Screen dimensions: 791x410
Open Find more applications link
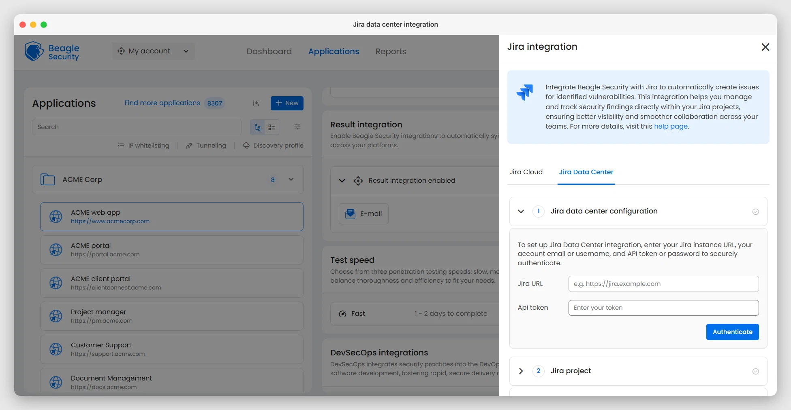(162, 103)
